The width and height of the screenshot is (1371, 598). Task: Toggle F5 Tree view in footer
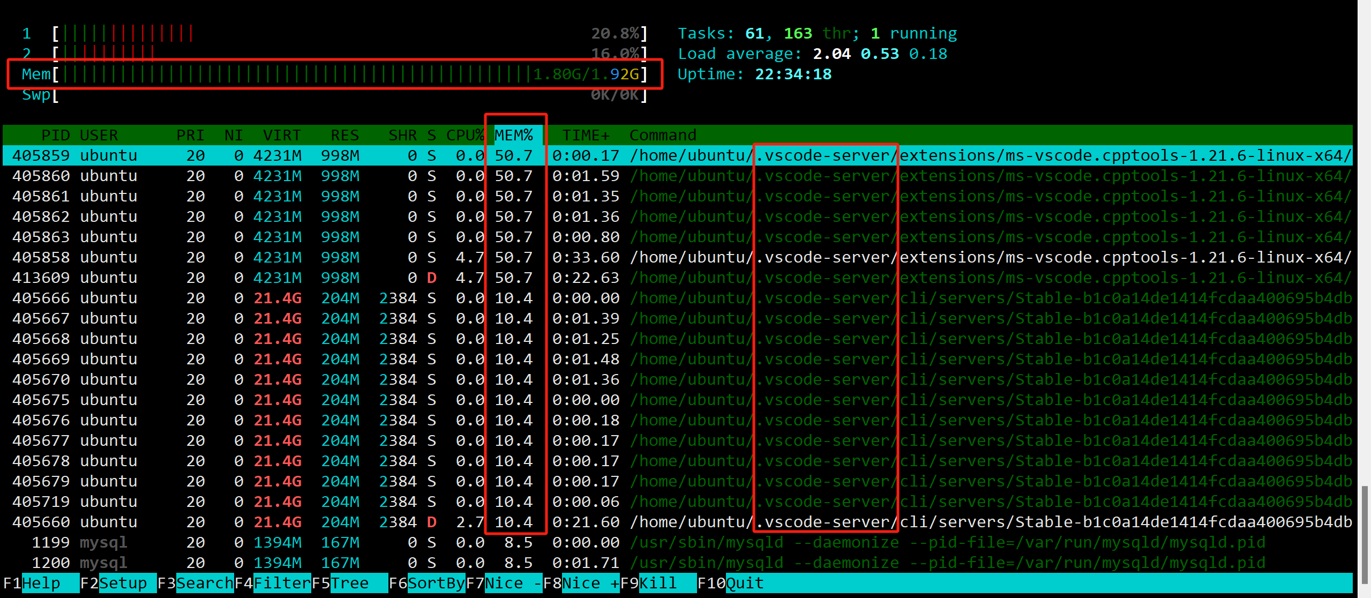pyautogui.click(x=350, y=583)
